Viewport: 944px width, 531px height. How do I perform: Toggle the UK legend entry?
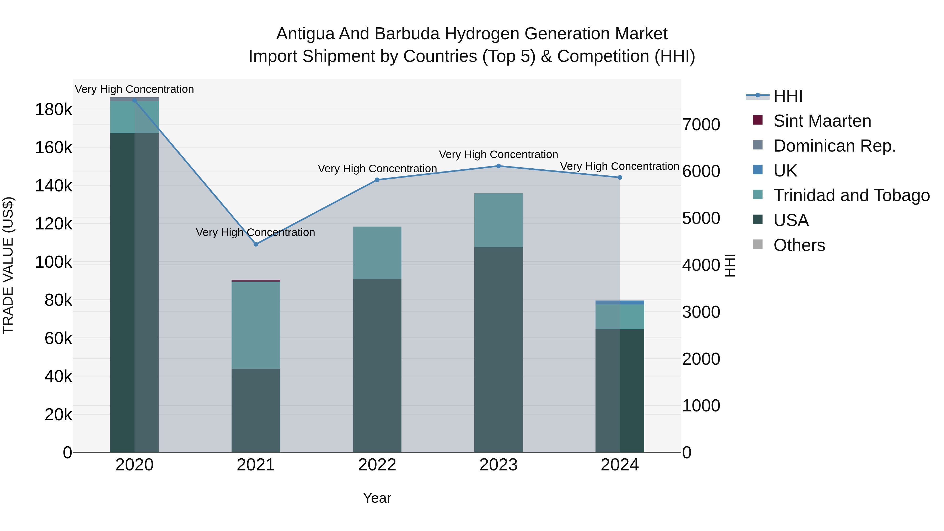[x=775, y=171]
